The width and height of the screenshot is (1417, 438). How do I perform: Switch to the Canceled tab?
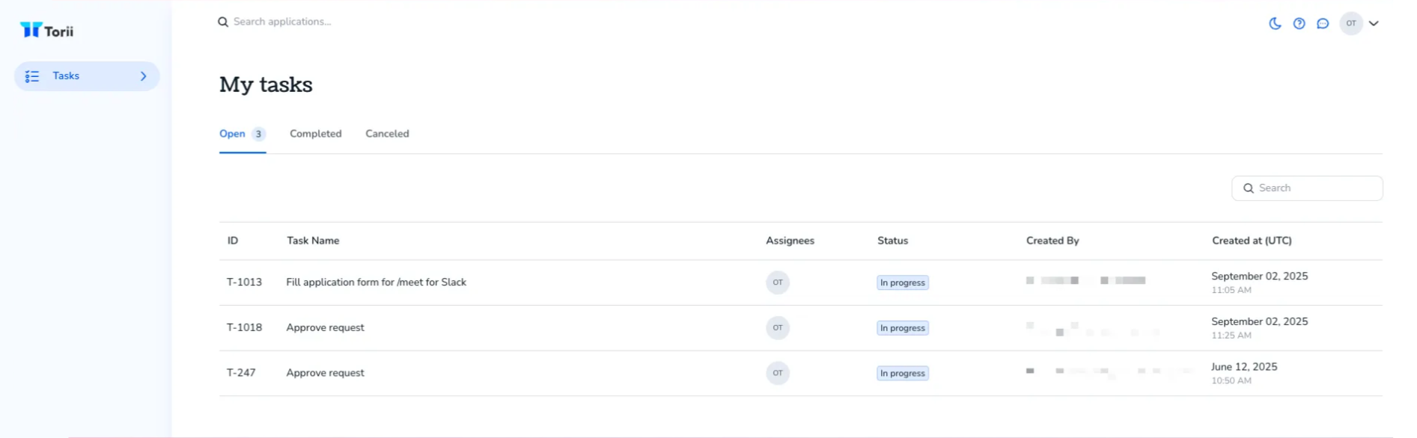(387, 134)
